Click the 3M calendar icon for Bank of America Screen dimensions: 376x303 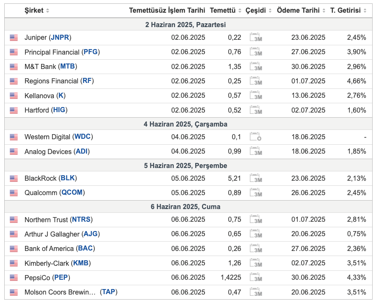click(256, 248)
